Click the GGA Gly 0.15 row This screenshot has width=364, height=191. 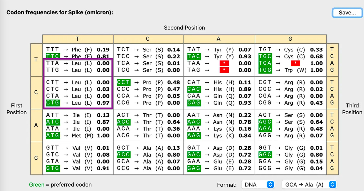[x=290, y=162]
